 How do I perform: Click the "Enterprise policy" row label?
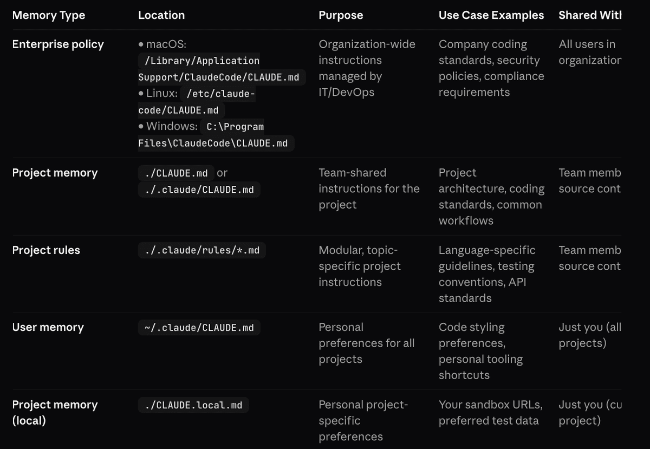[x=58, y=44]
